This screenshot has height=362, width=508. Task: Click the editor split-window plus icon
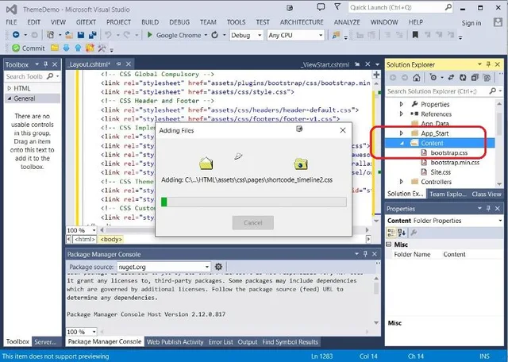376,75
